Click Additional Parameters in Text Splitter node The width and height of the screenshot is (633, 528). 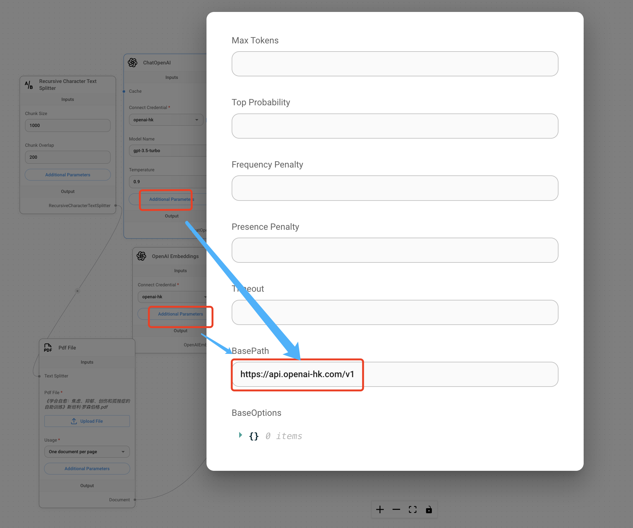tap(68, 175)
